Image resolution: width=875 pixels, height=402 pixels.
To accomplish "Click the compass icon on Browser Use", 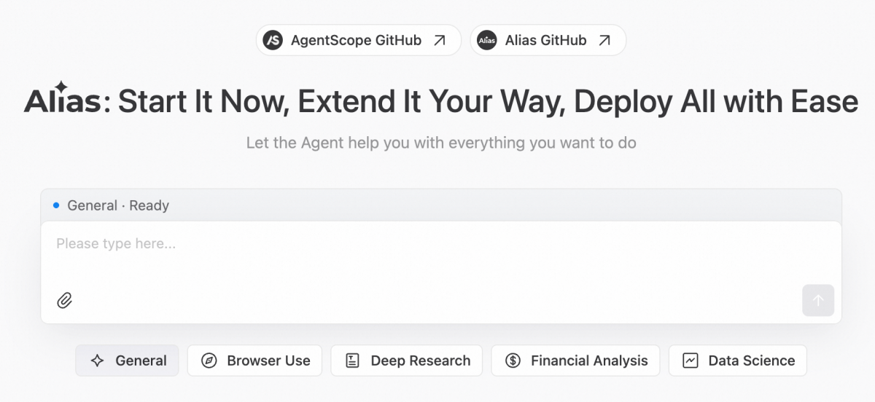I will tap(209, 360).
